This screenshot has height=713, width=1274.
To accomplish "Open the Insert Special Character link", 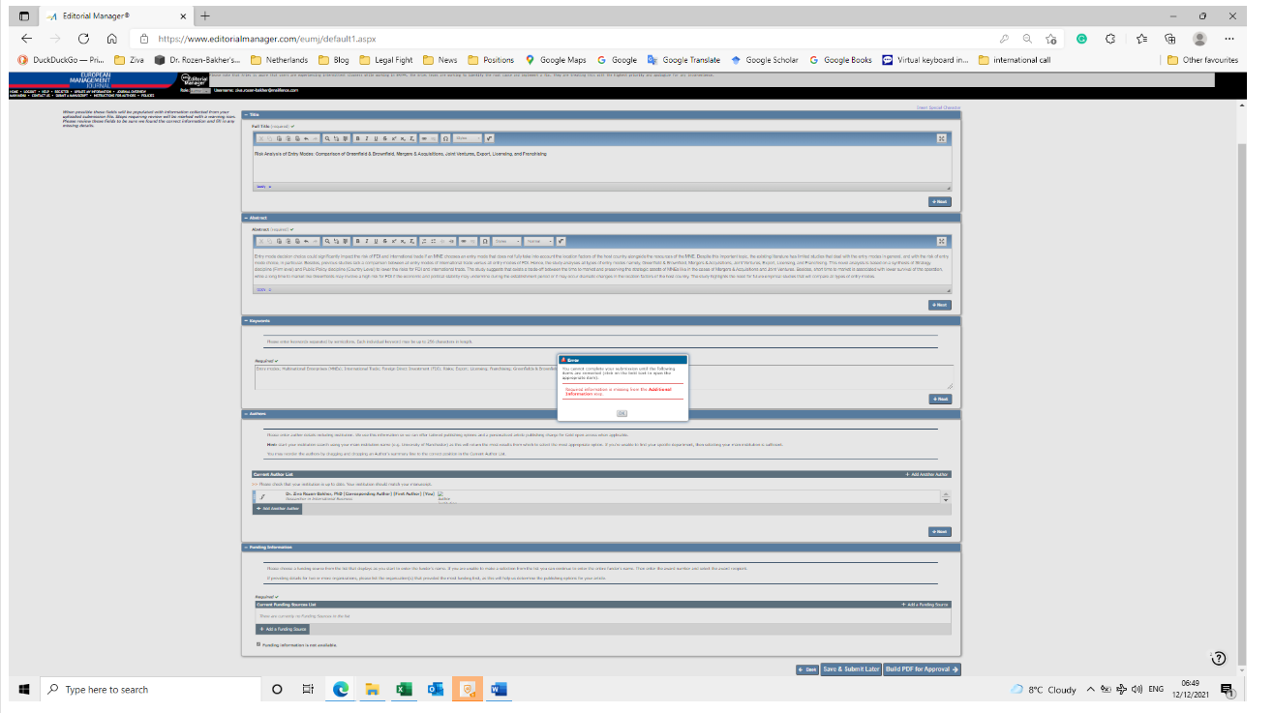I will (938, 107).
